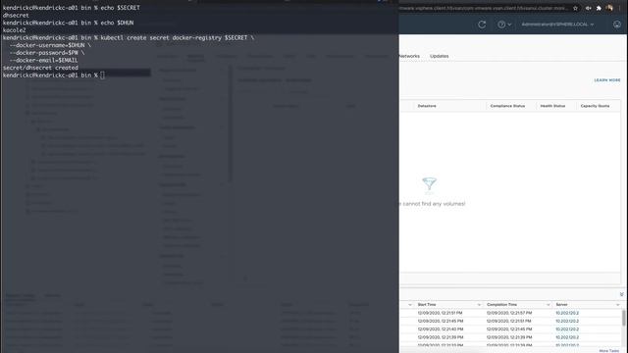Open the browser profile avatar
The height and width of the screenshot is (353, 628).
609,8
